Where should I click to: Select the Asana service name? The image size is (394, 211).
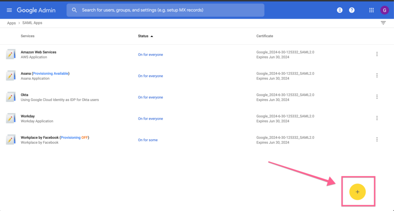click(26, 73)
